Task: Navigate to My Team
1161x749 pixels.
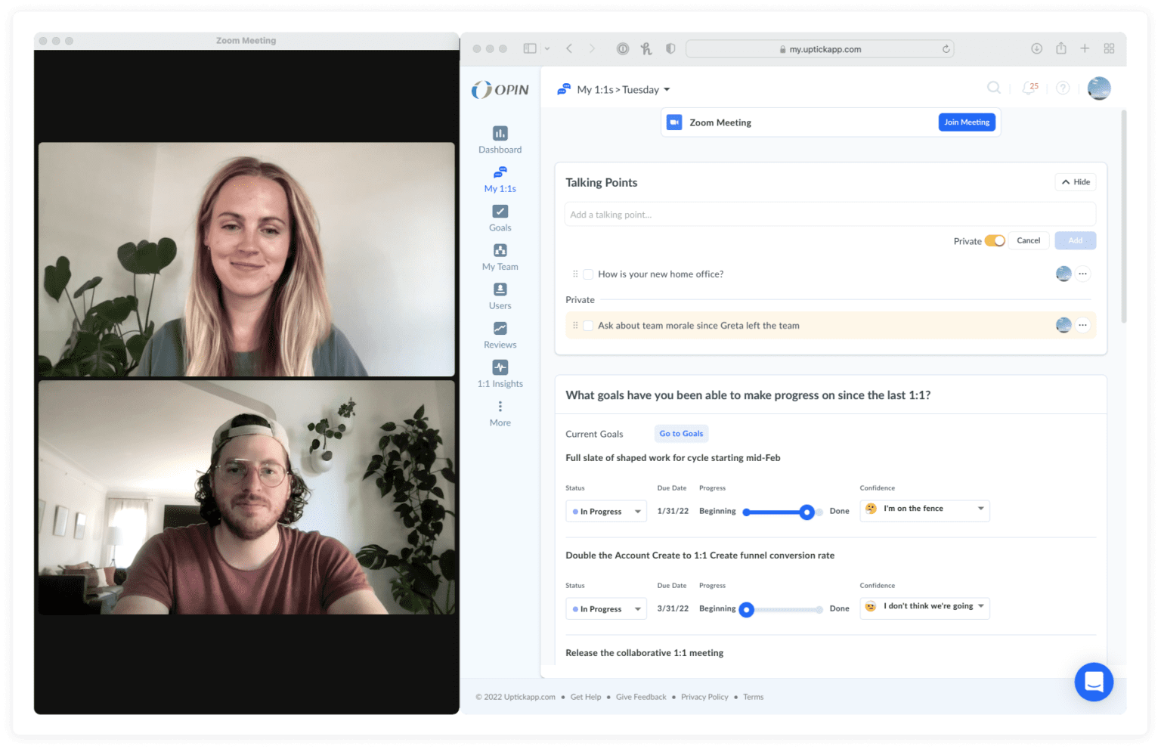Action: point(500,257)
